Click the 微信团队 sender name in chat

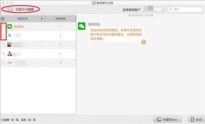(x=94, y=24)
